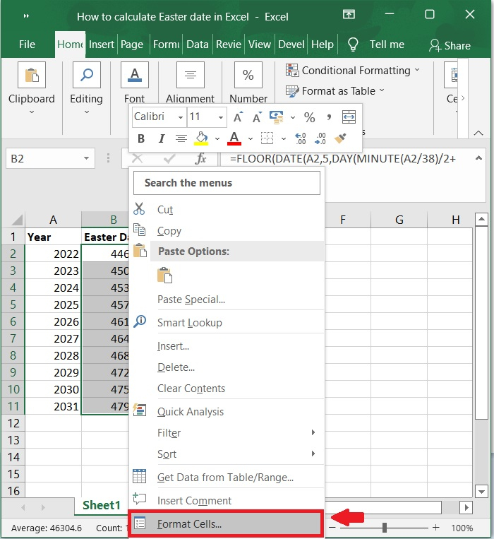Open the Filter submenu

(227, 432)
